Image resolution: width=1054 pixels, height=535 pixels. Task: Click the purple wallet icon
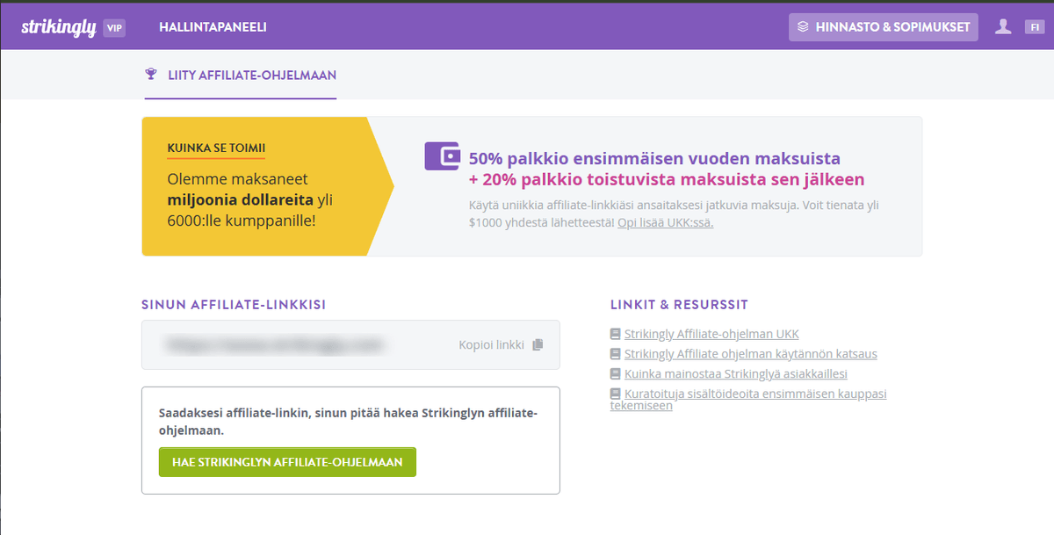tap(443, 155)
